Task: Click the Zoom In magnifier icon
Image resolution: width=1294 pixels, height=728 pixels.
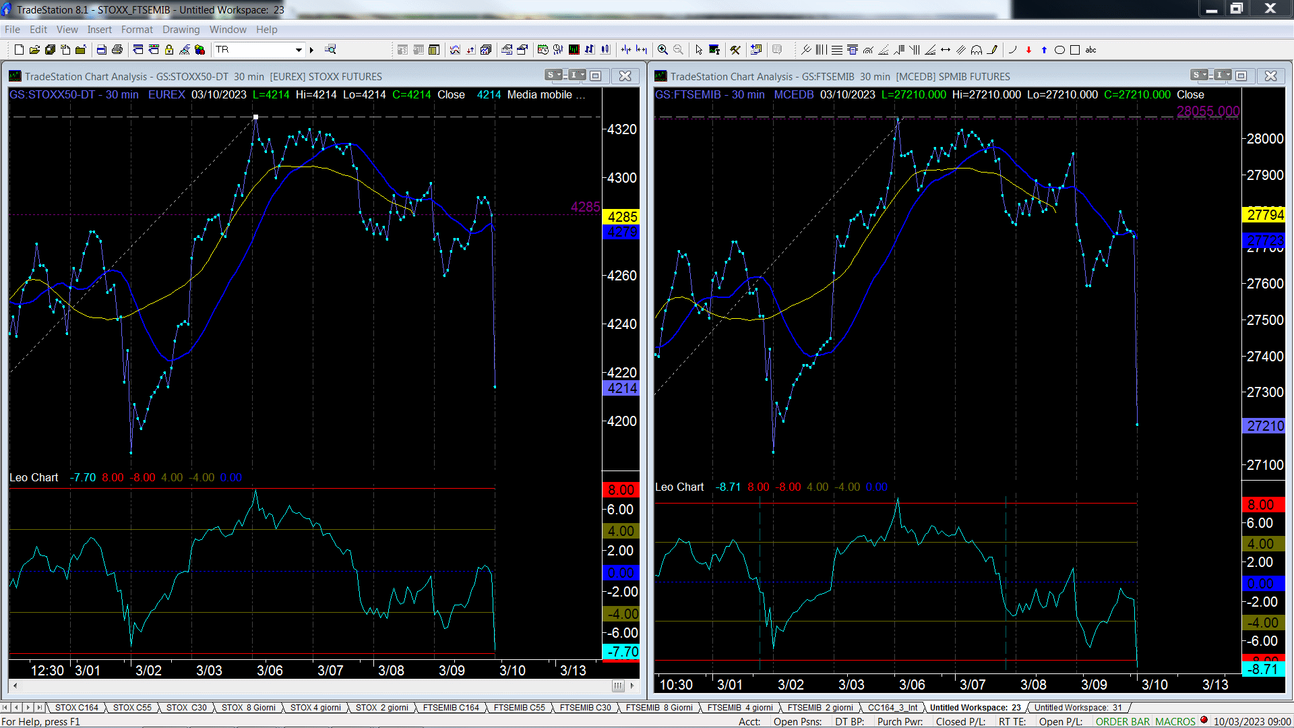Action: 663,50
